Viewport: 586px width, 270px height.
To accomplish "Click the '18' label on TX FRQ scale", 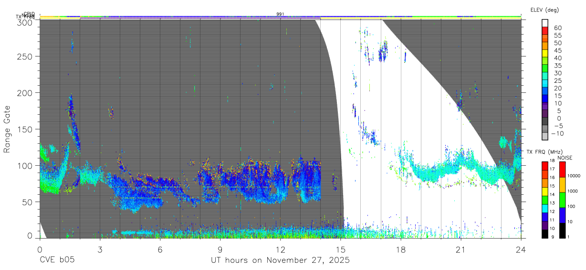I will pyautogui.click(x=552, y=160).
